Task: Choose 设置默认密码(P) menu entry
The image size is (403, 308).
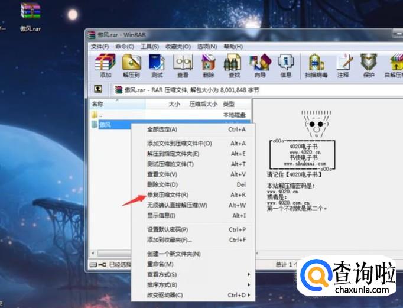Action: 193,229
